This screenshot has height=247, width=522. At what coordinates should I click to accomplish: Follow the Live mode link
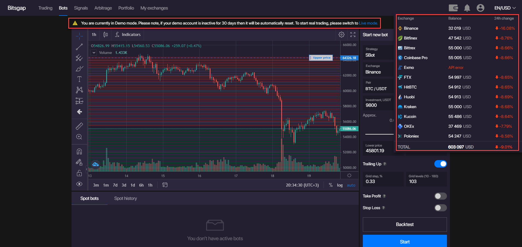coord(369,23)
